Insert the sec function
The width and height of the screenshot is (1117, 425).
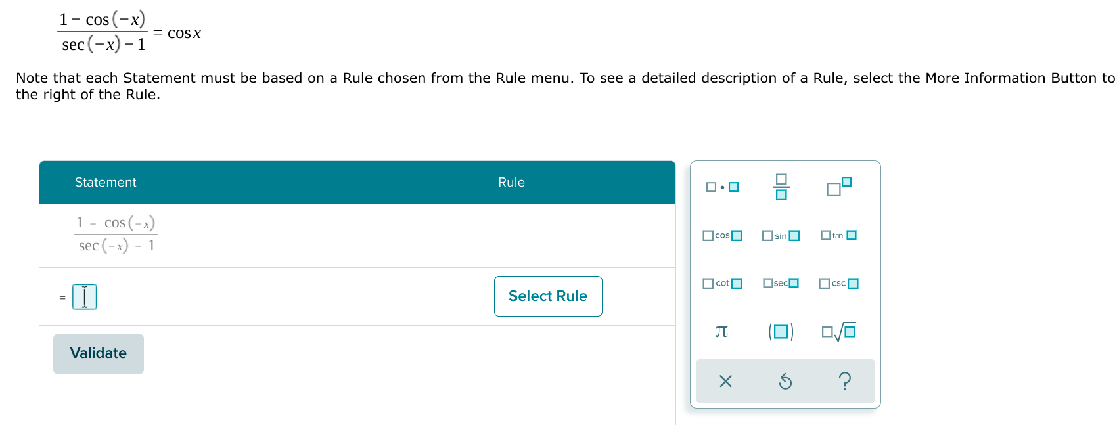click(781, 283)
